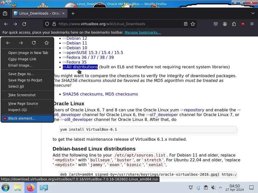Click the browser Forward arrow in toolbar

coord(15,24)
